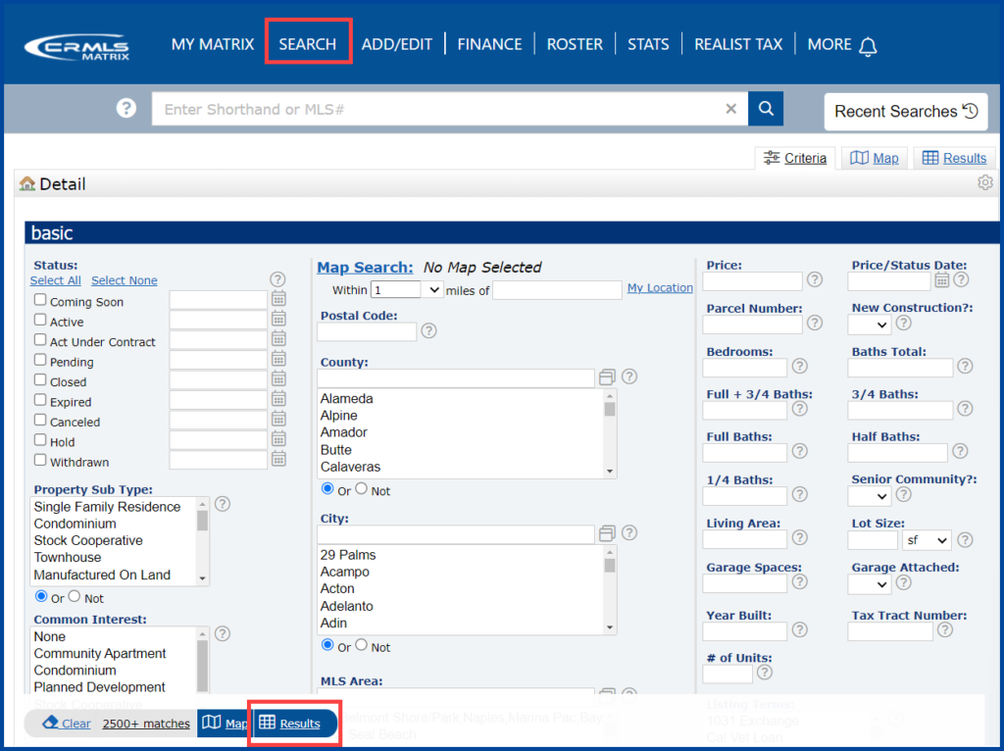Viewport: 1004px width, 751px height.
Task: Switch to the Map tab
Action: tap(874, 158)
